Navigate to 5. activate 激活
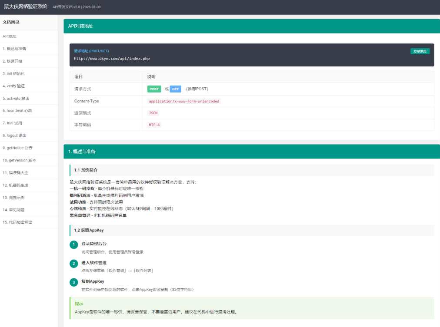The image size is (440, 327). pos(16,99)
